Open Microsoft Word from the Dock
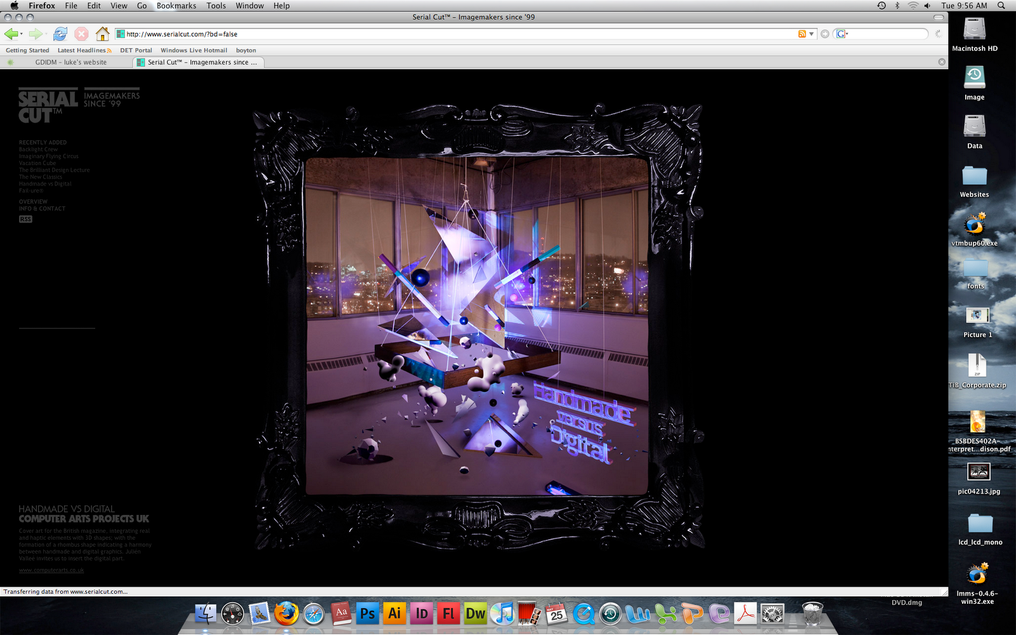Image resolution: width=1016 pixels, height=635 pixels. click(638, 613)
